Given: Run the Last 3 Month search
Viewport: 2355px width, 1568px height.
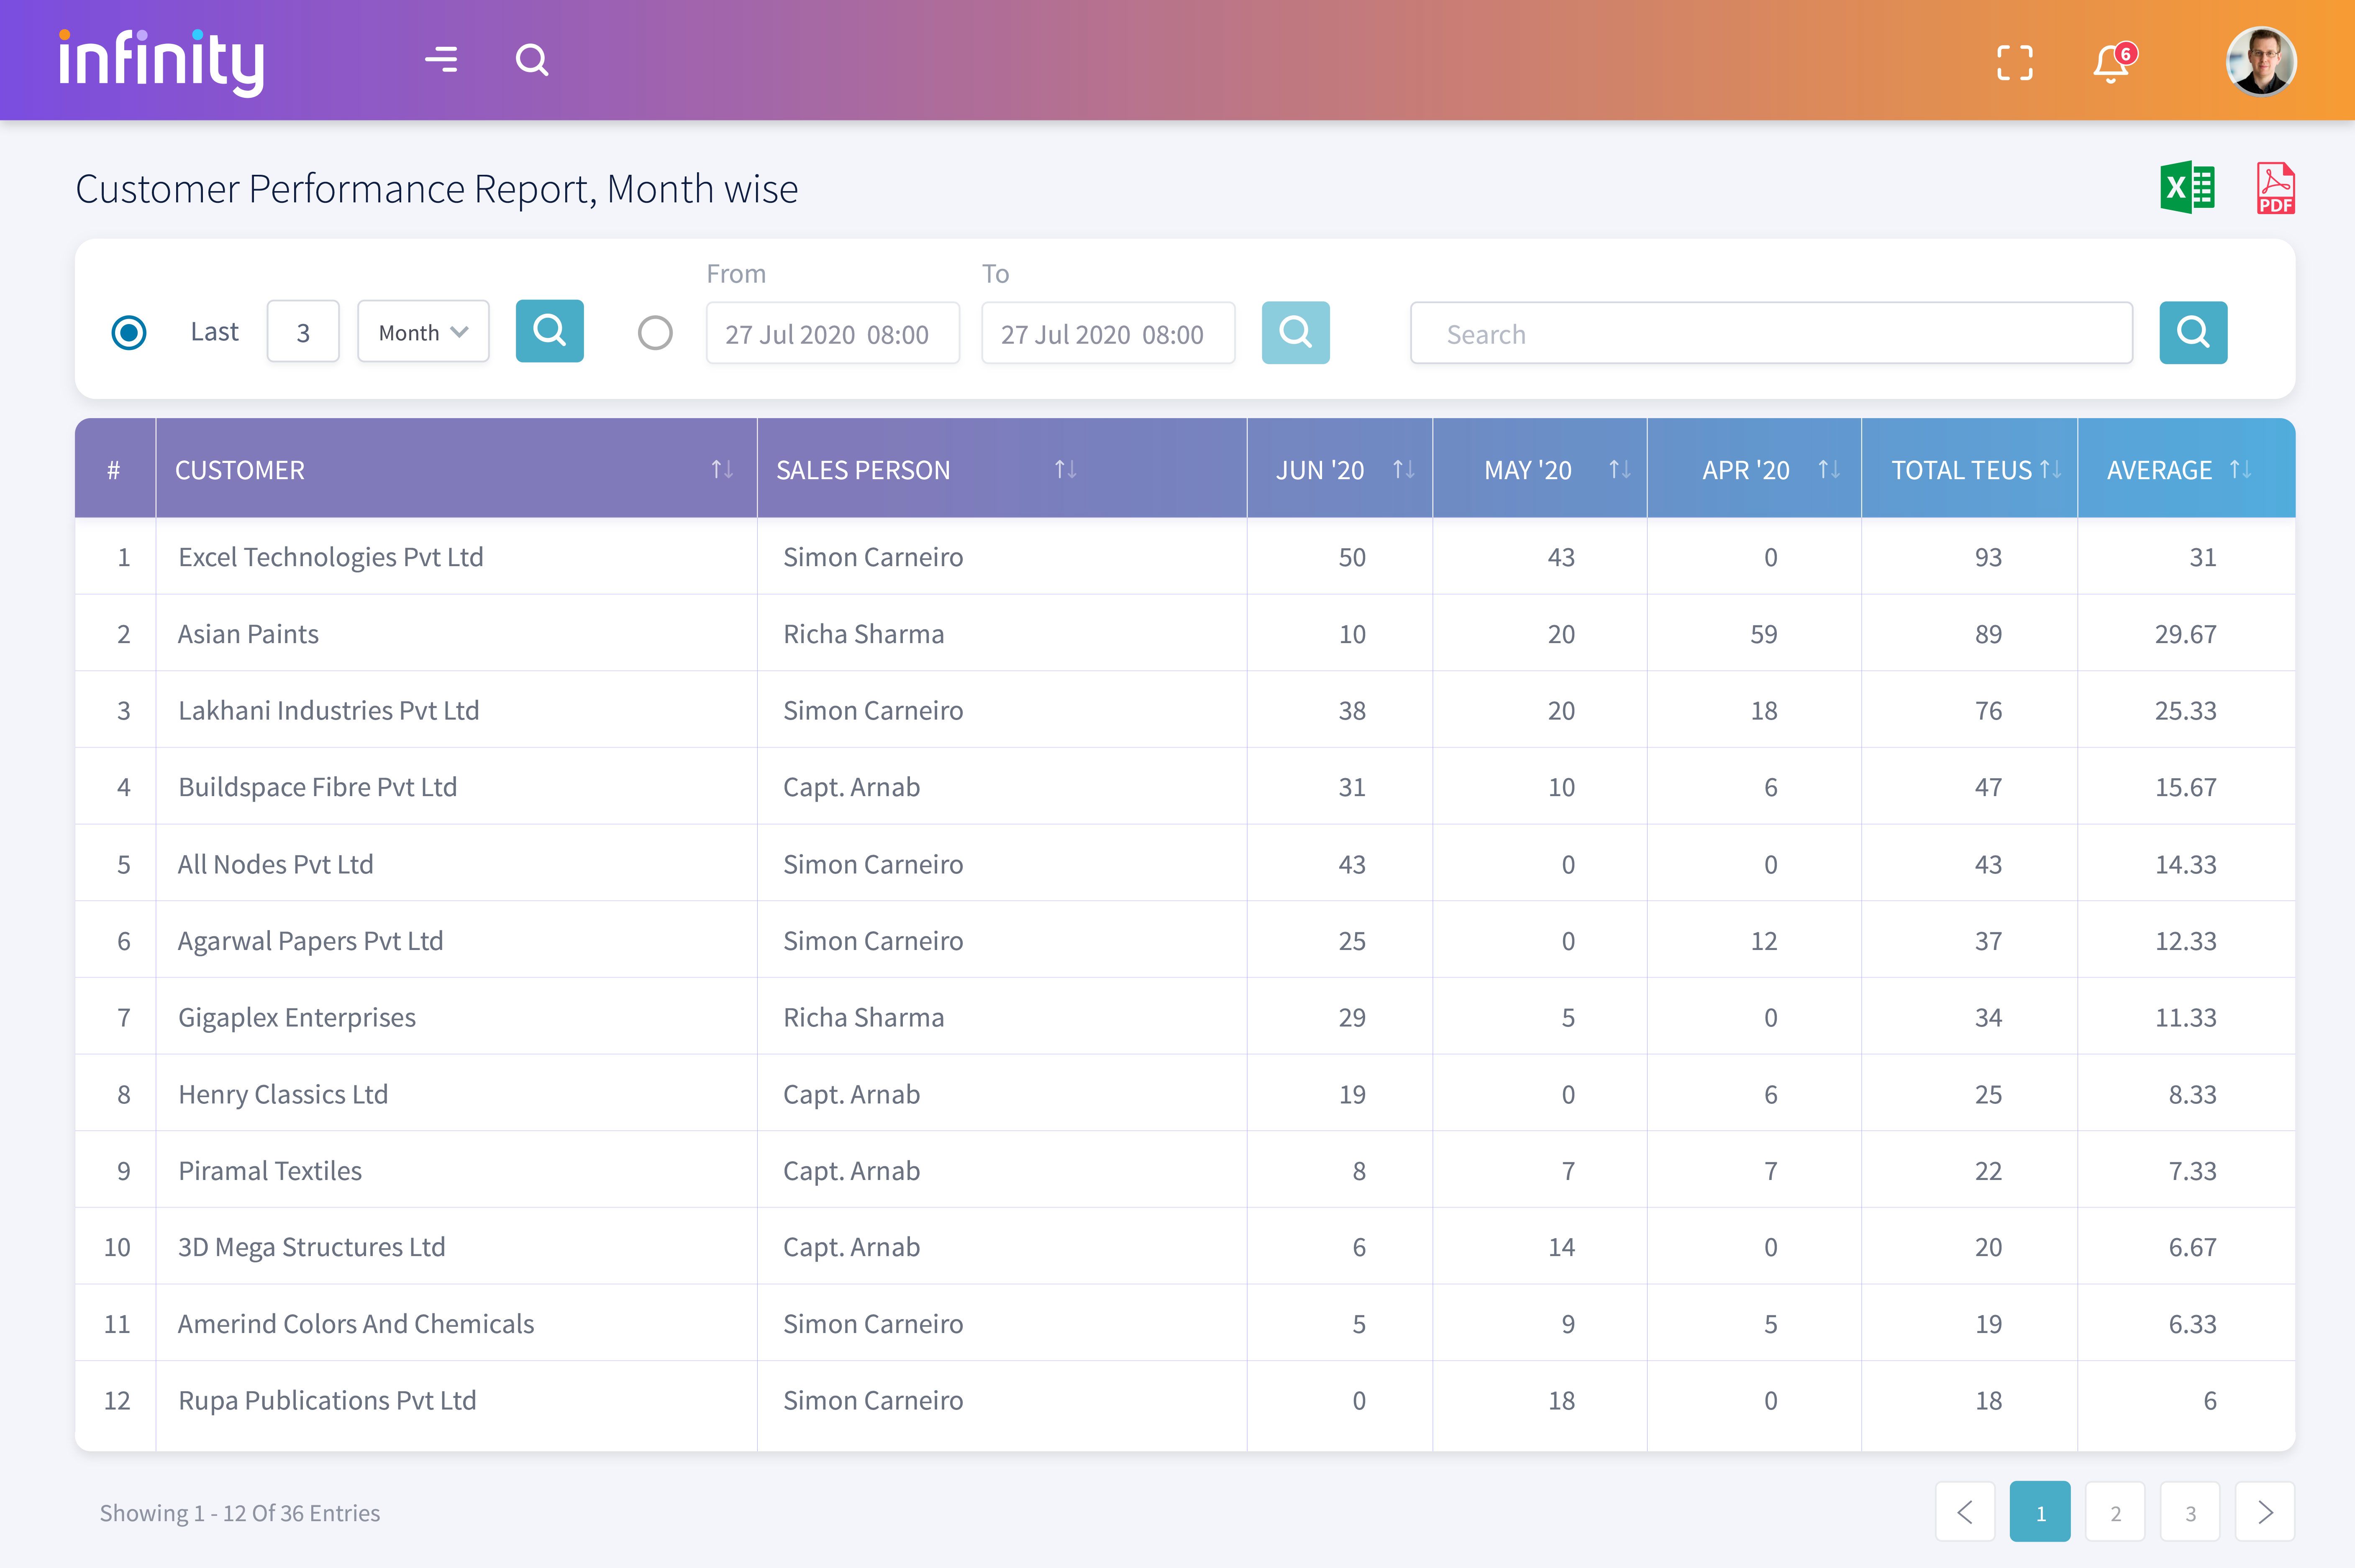Looking at the screenshot, I should 549,331.
